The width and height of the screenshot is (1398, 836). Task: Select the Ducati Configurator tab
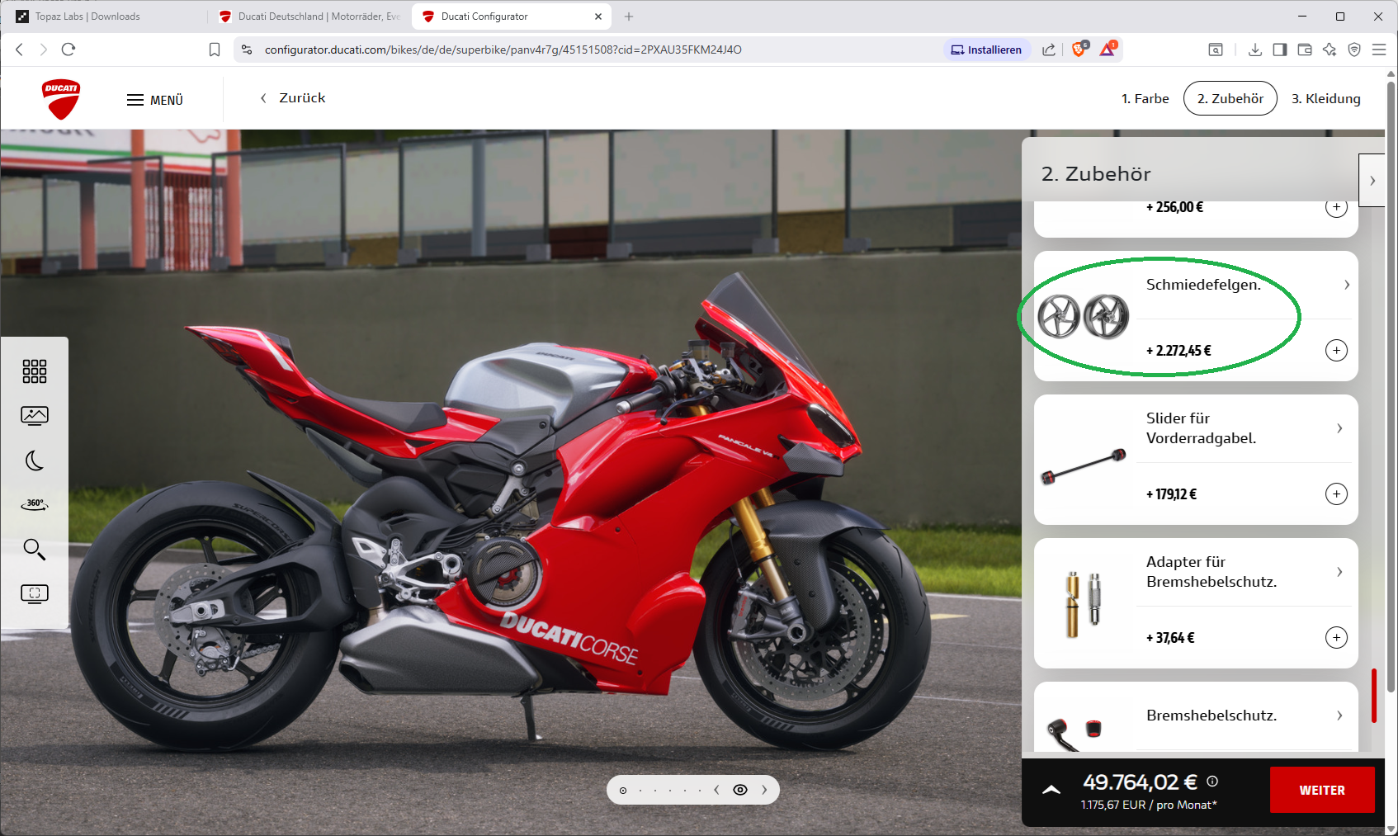pos(512,17)
